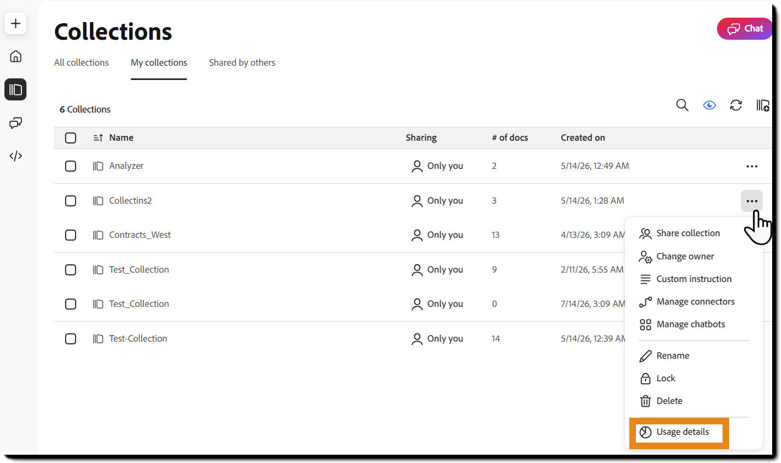Image resolution: width=781 pixels, height=463 pixels.
Task: Click the # of docs column header
Action: tap(510, 137)
